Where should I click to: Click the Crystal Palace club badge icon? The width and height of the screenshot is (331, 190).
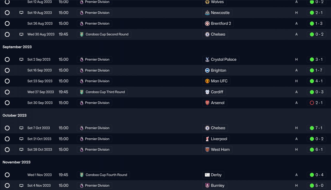[x=207, y=59]
